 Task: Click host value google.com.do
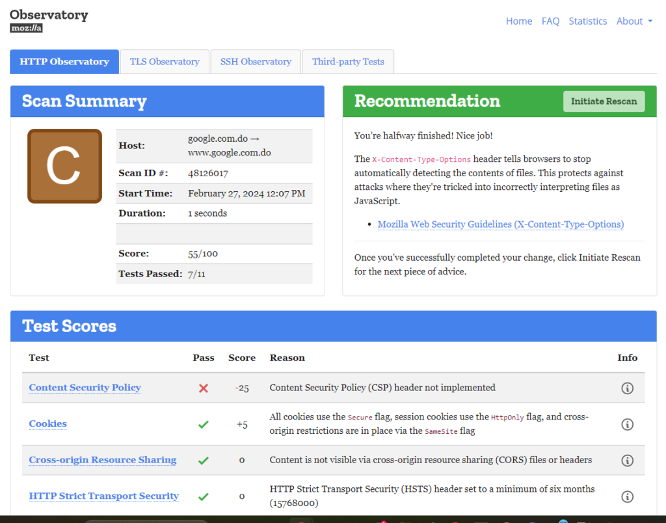(x=230, y=146)
